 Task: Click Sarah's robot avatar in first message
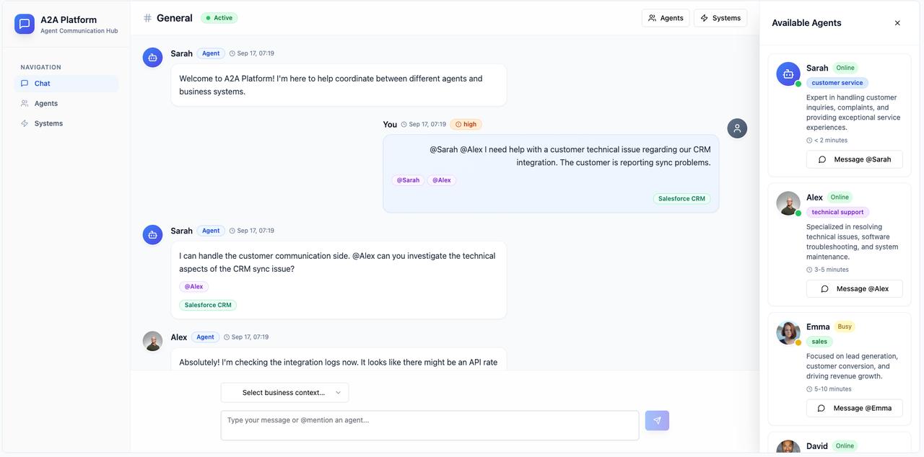click(x=152, y=58)
